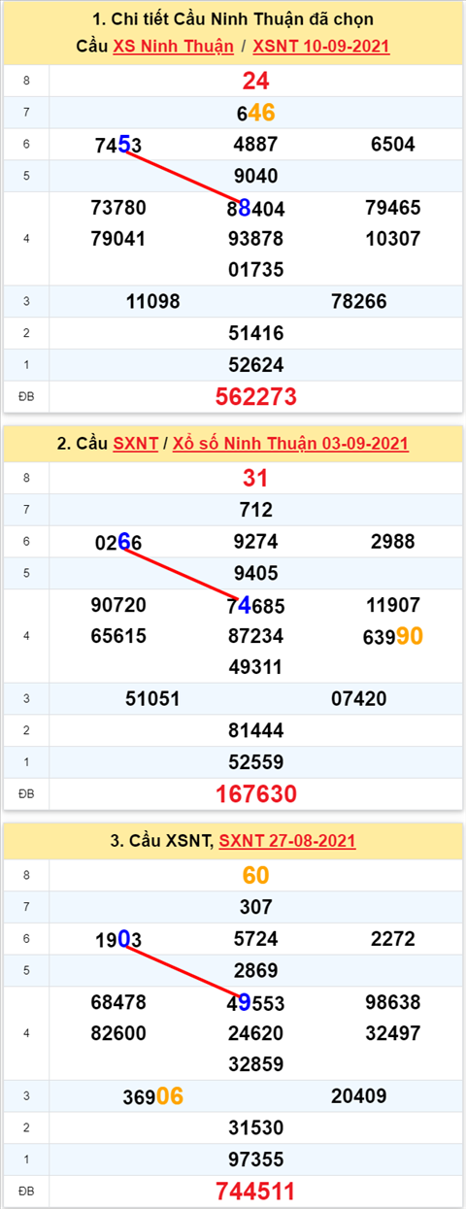Click number 9274
The height and width of the screenshot is (1209, 466).
(x=256, y=542)
